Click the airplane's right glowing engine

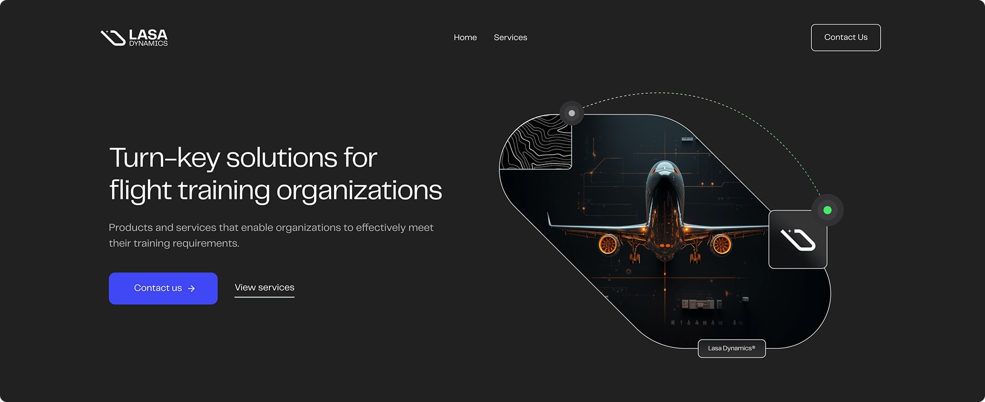tap(721, 244)
